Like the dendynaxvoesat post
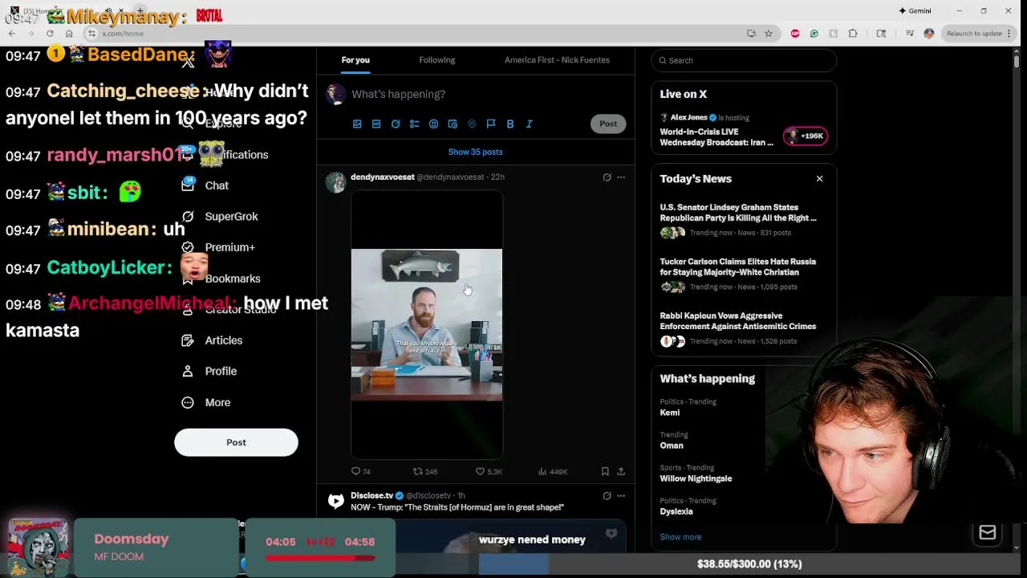Screen dimensions: 1027x578 click(x=489, y=472)
